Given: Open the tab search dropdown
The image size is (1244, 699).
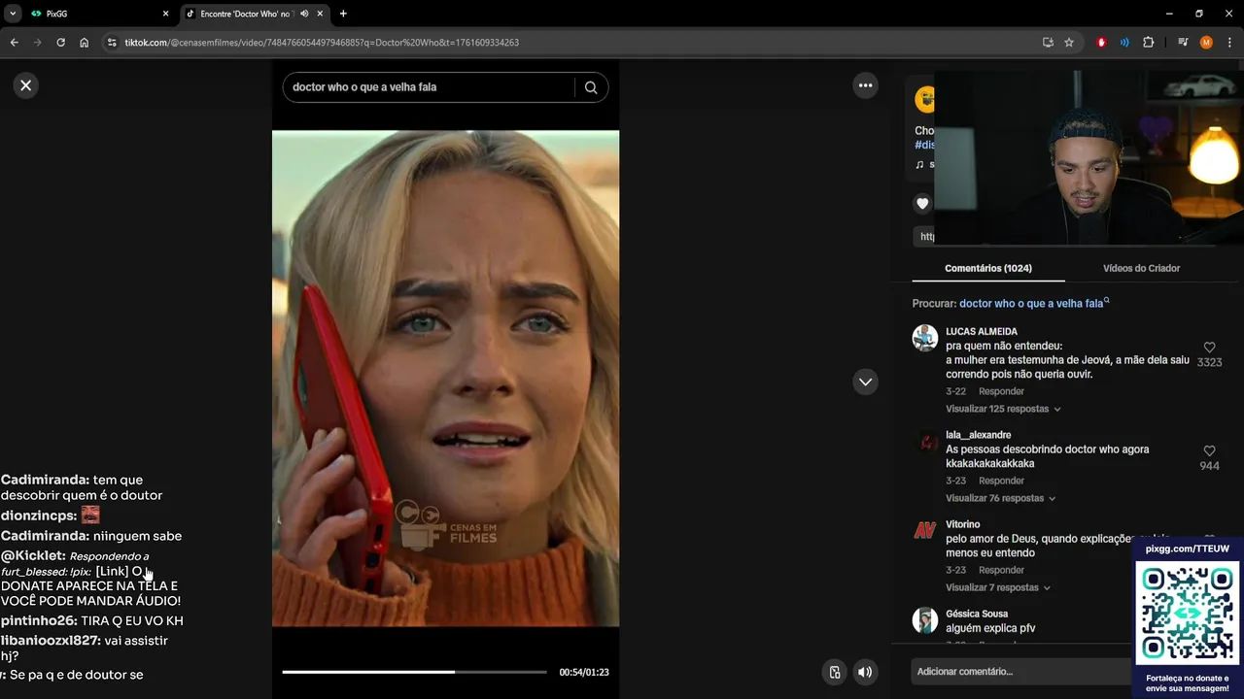Looking at the screenshot, I should 13,14.
